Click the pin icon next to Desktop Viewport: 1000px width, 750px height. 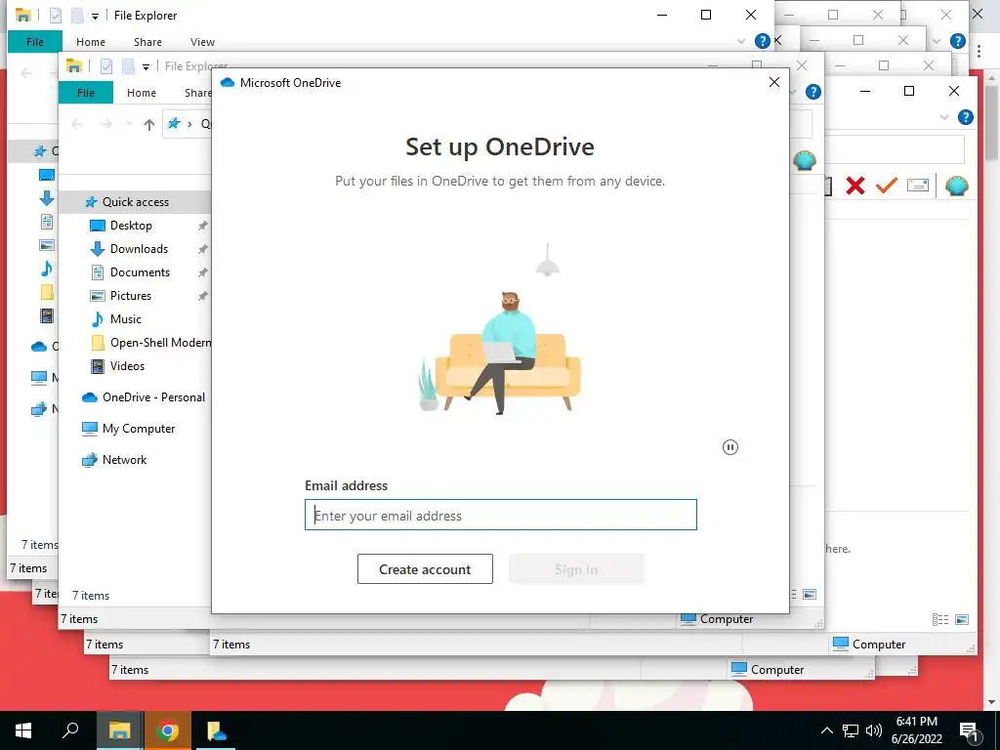coord(203,226)
